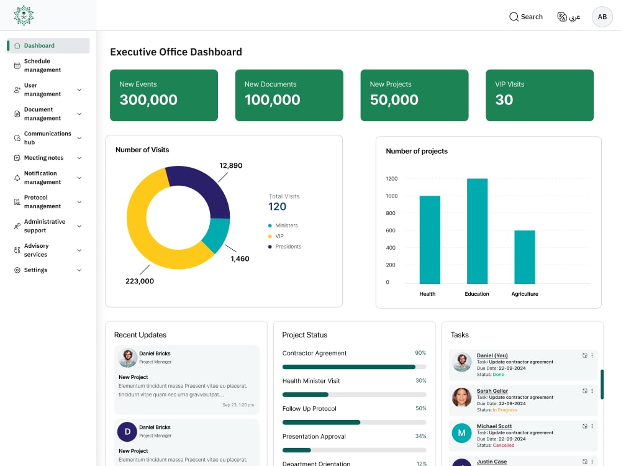Click expand icon on Justin Case task
The width and height of the screenshot is (621, 466).
(x=584, y=462)
